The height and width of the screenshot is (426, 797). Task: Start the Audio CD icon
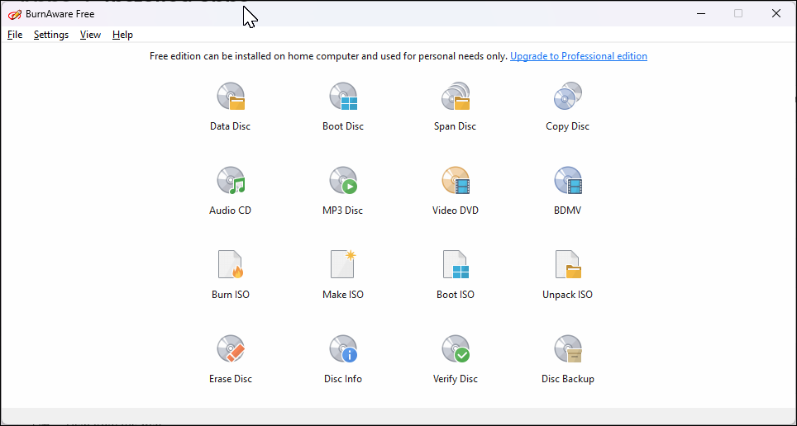coord(231,181)
